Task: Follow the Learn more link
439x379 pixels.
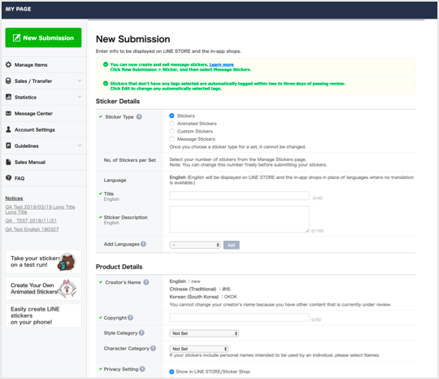Action: pos(221,64)
